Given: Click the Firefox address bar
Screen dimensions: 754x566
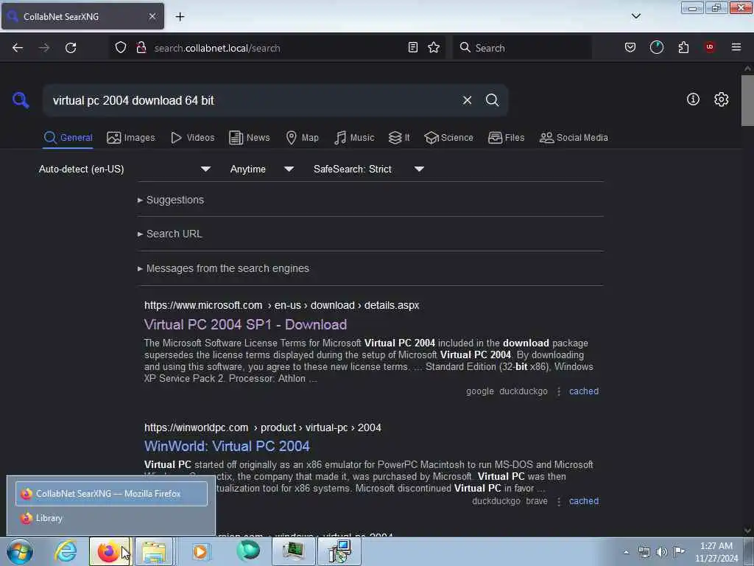Looking at the screenshot, I should click(277, 48).
